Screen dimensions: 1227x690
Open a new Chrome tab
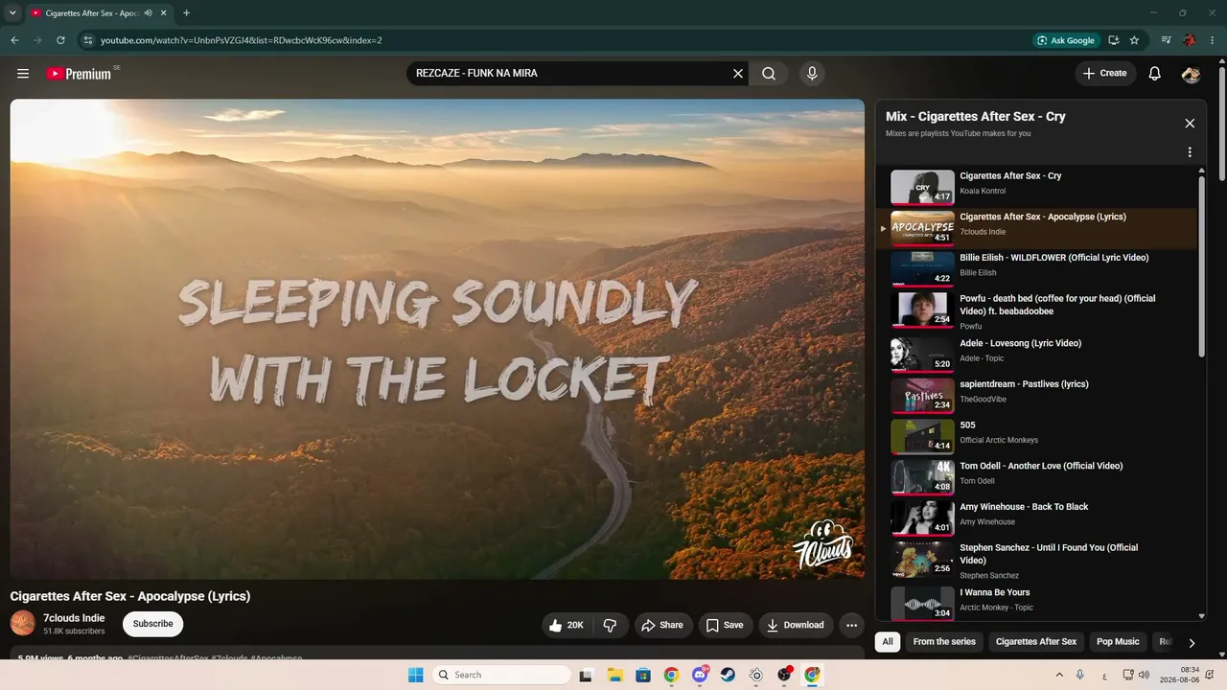point(186,13)
